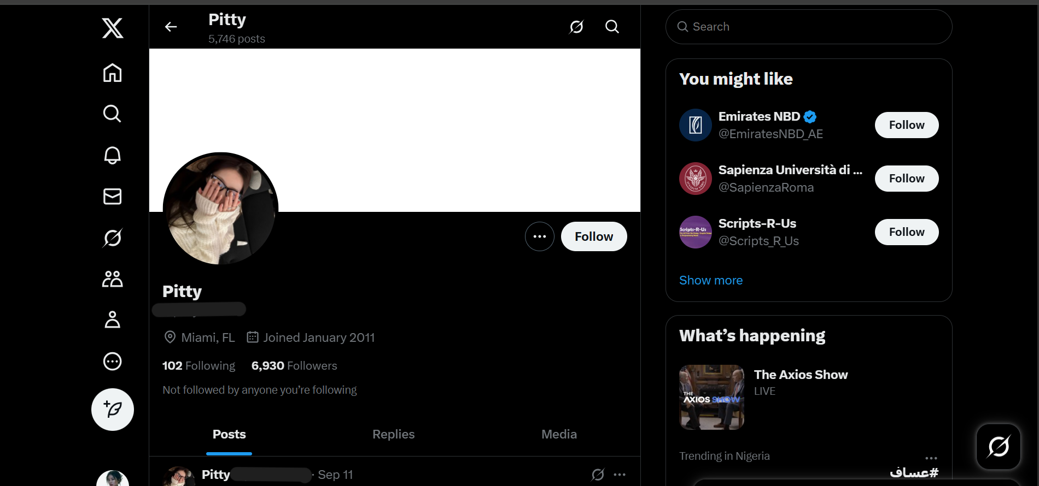Open Explore search in the sidebar

[113, 114]
